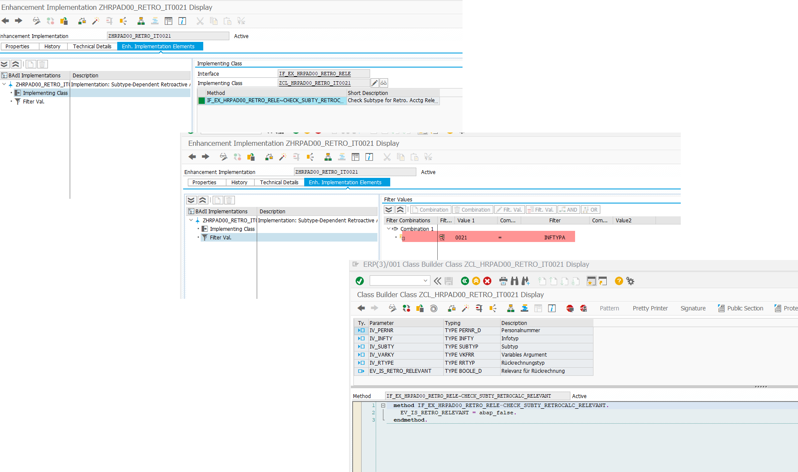Open Find with the binoculars icon
The image size is (798, 472).
[x=514, y=281]
